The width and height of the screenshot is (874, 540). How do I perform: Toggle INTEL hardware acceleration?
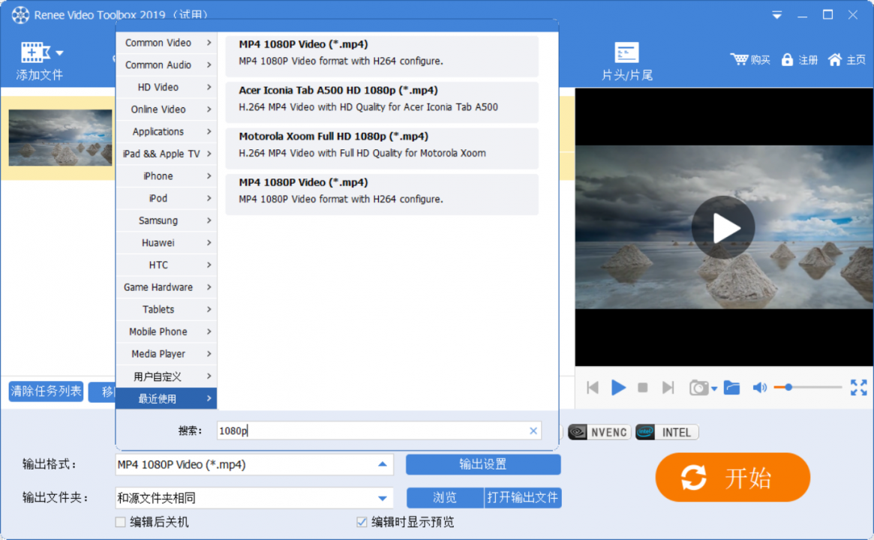point(667,432)
